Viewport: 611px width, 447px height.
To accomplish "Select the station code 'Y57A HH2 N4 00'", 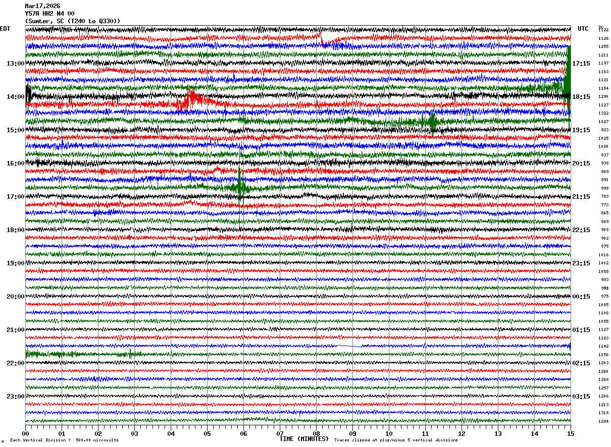I will pyautogui.click(x=49, y=14).
